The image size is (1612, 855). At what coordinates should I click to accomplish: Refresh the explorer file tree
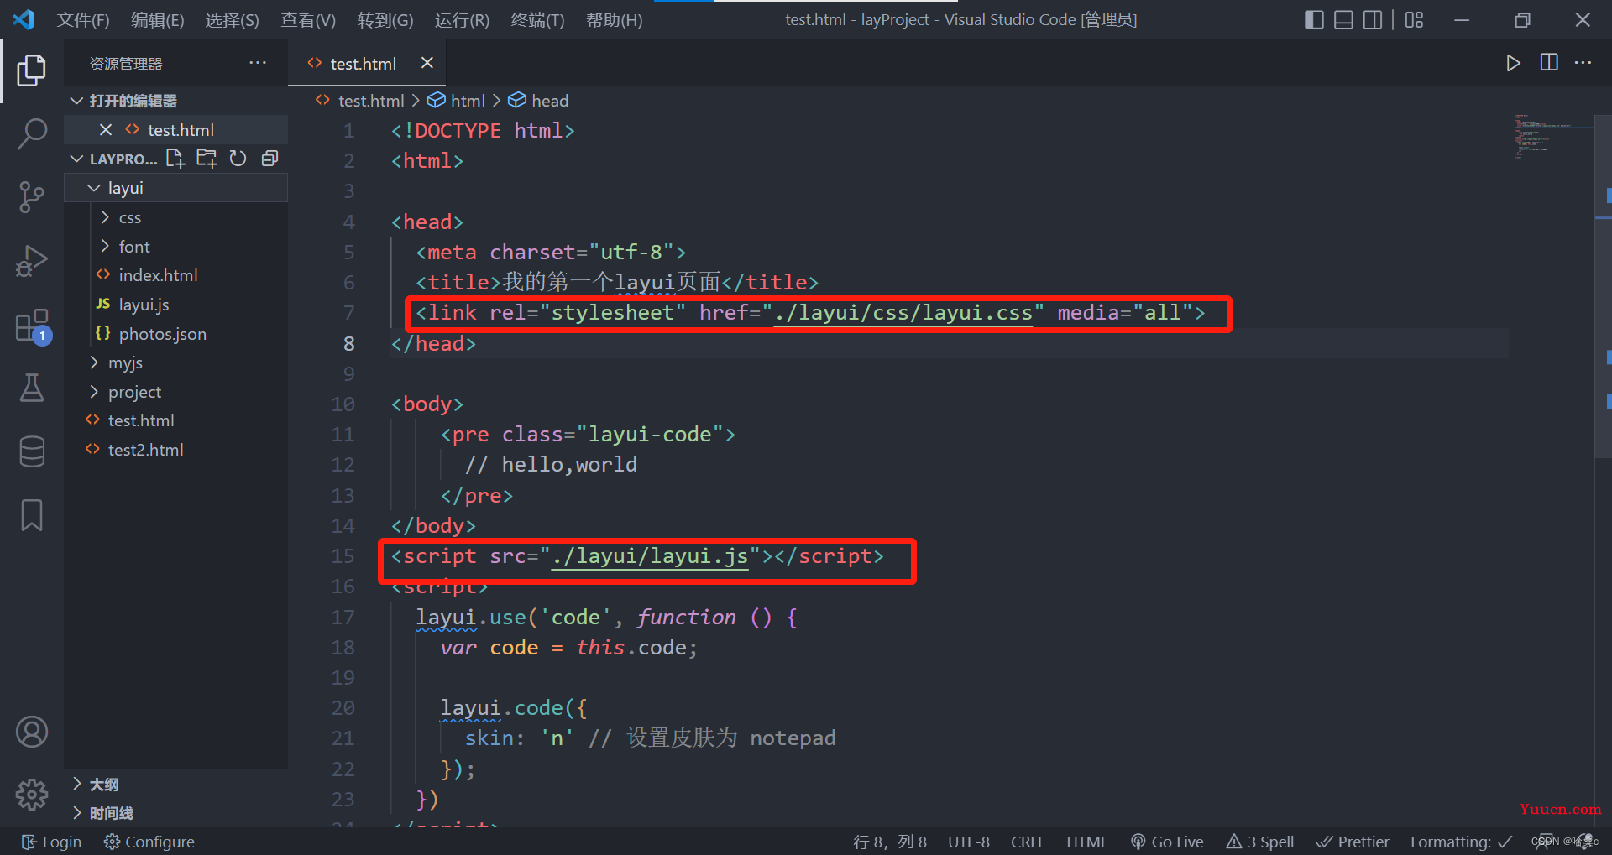tap(238, 159)
